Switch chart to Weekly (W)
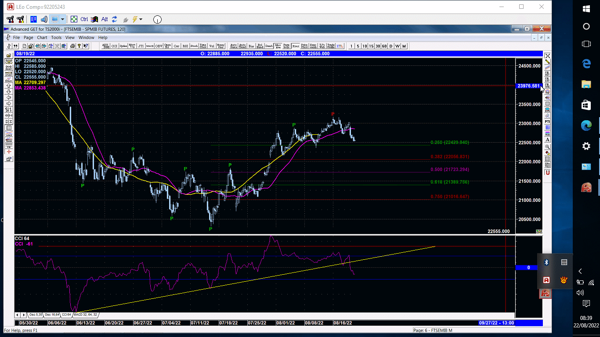This screenshot has height=337, width=600. (x=397, y=46)
